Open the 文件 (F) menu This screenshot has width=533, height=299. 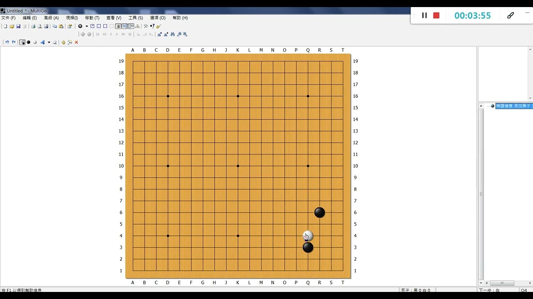tap(8, 18)
